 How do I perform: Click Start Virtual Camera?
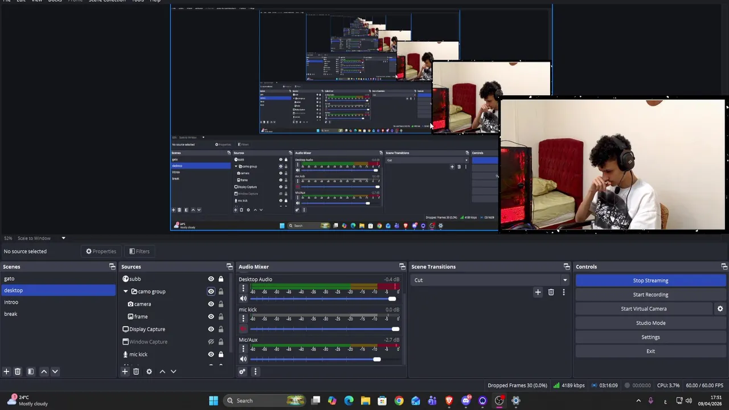(x=644, y=309)
